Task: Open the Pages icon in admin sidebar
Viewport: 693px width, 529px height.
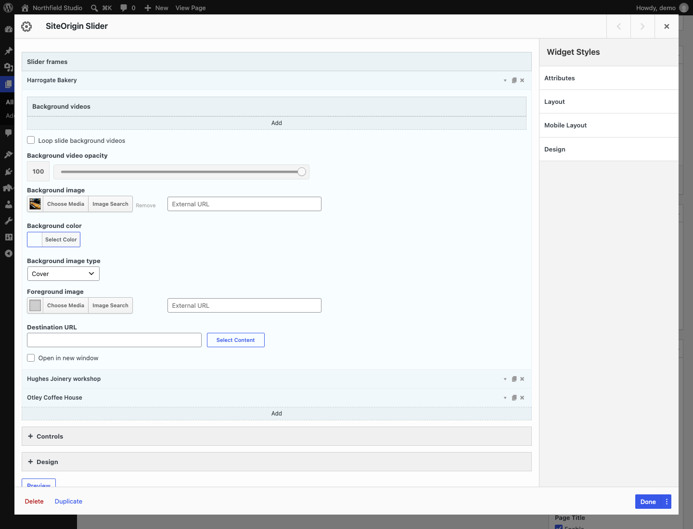Action: click(8, 84)
